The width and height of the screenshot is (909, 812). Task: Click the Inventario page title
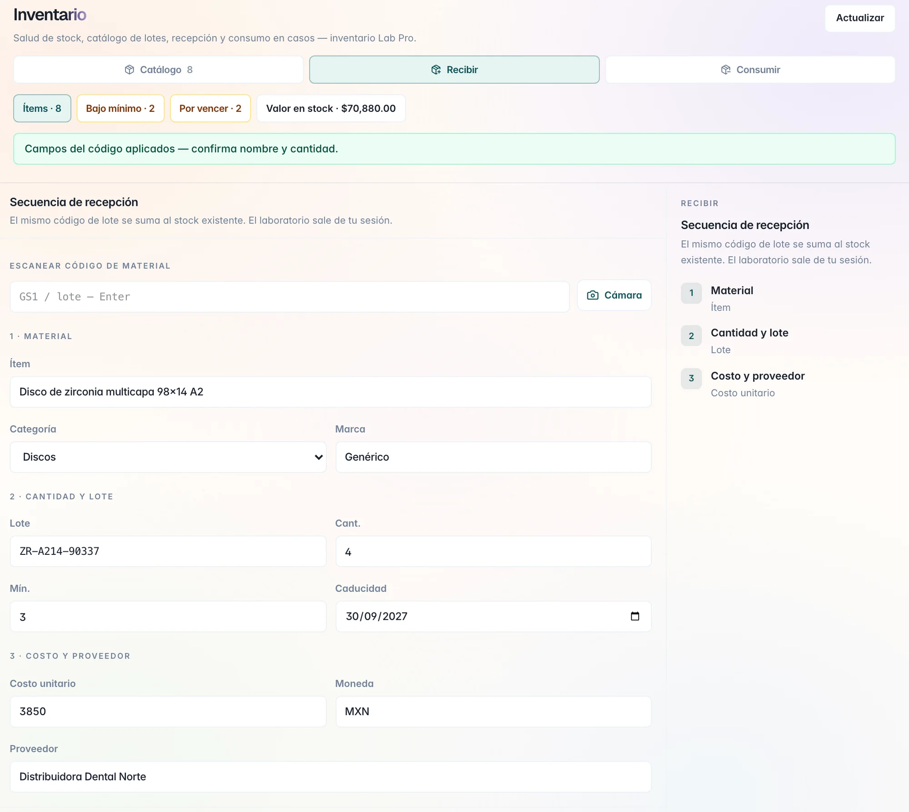pyautogui.click(x=50, y=15)
